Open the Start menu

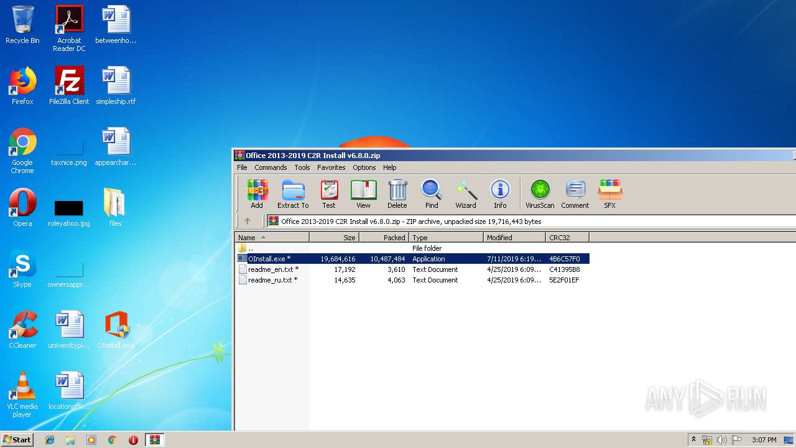[17, 439]
